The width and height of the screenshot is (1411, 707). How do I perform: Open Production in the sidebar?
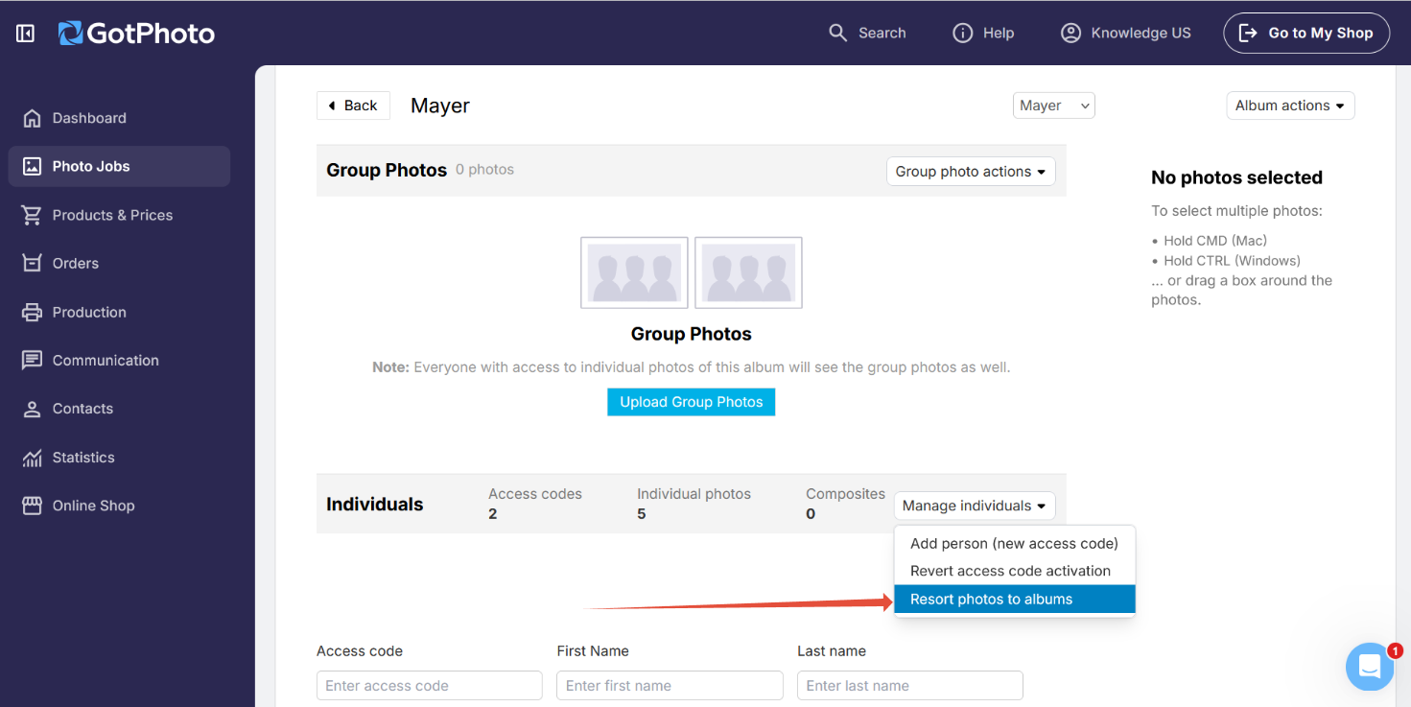[x=119, y=312]
